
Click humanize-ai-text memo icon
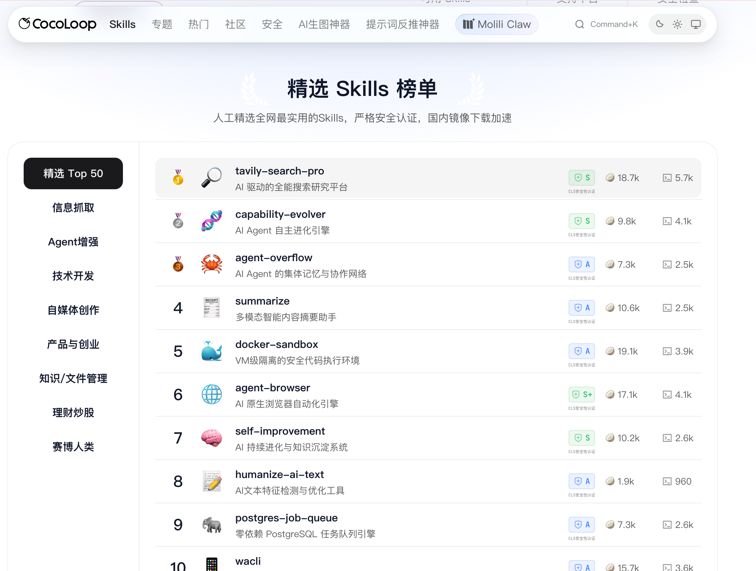[212, 481]
